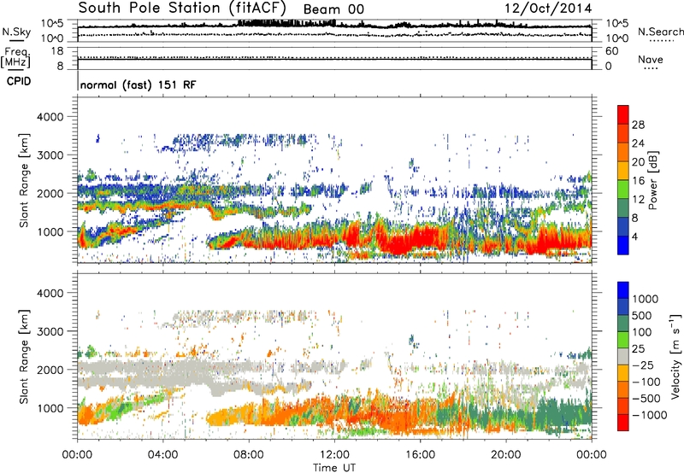Click the -500 value on Velocity colorbar
The width and height of the screenshot is (684, 473).
pyautogui.click(x=646, y=398)
